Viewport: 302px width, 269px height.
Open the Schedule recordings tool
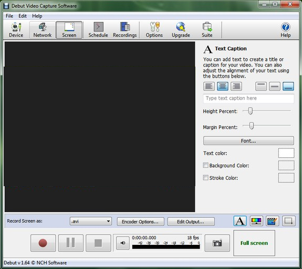tap(98, 30)
